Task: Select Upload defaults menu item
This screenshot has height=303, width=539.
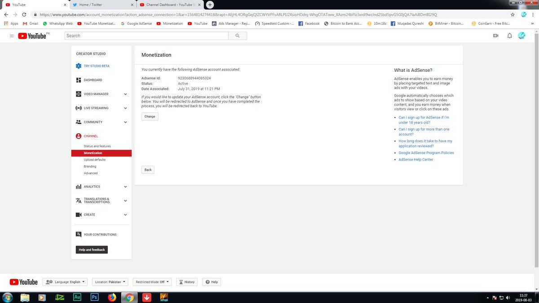Action: point(95,160)
